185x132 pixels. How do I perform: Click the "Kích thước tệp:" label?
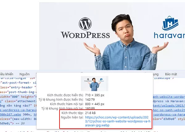[x=72, y=113]
